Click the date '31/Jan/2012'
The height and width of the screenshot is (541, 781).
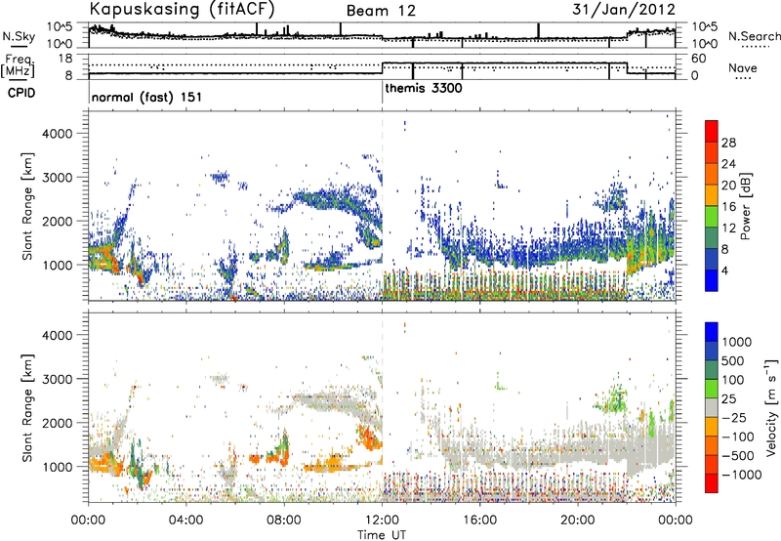point(624,9)
